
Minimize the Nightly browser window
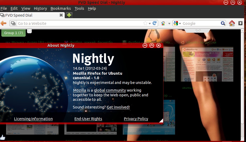[226, 2]
